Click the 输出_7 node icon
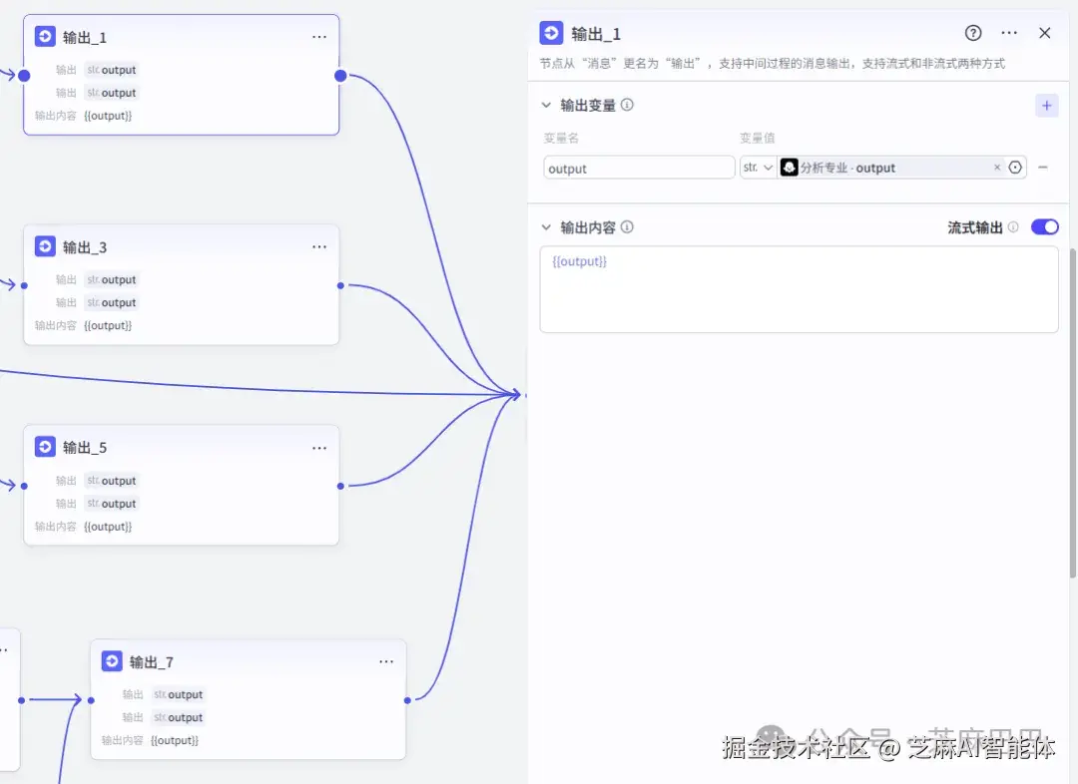This screenshot has width=1078, height=784. click(112, 660)
